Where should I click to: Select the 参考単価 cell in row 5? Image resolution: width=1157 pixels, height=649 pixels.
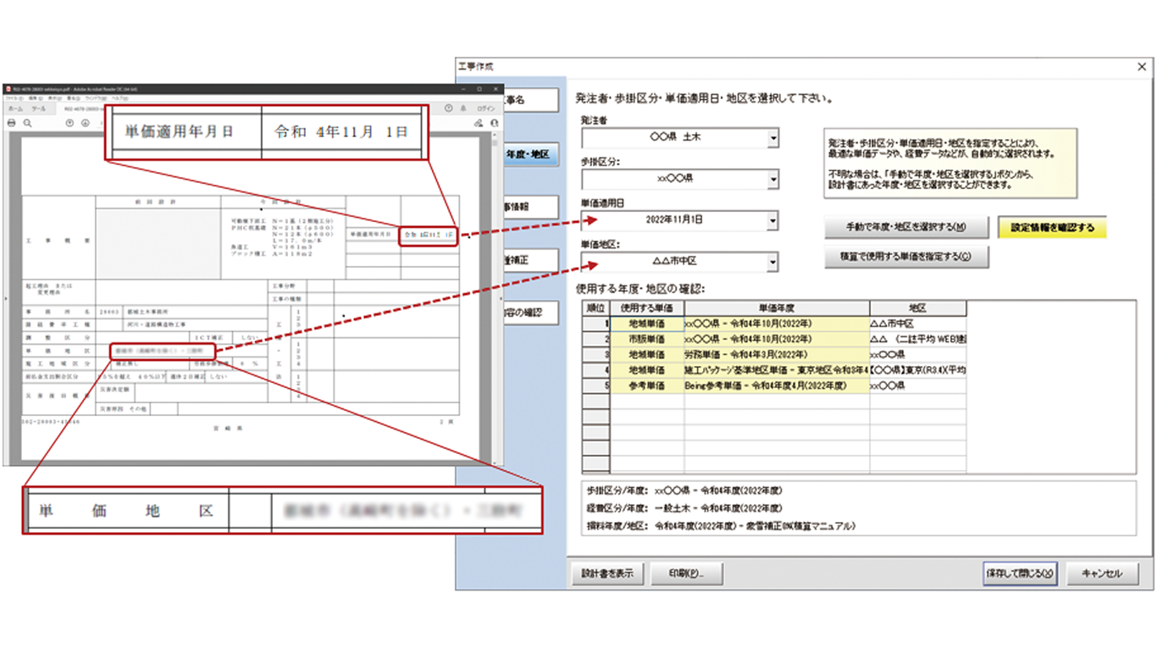point(647,385)
